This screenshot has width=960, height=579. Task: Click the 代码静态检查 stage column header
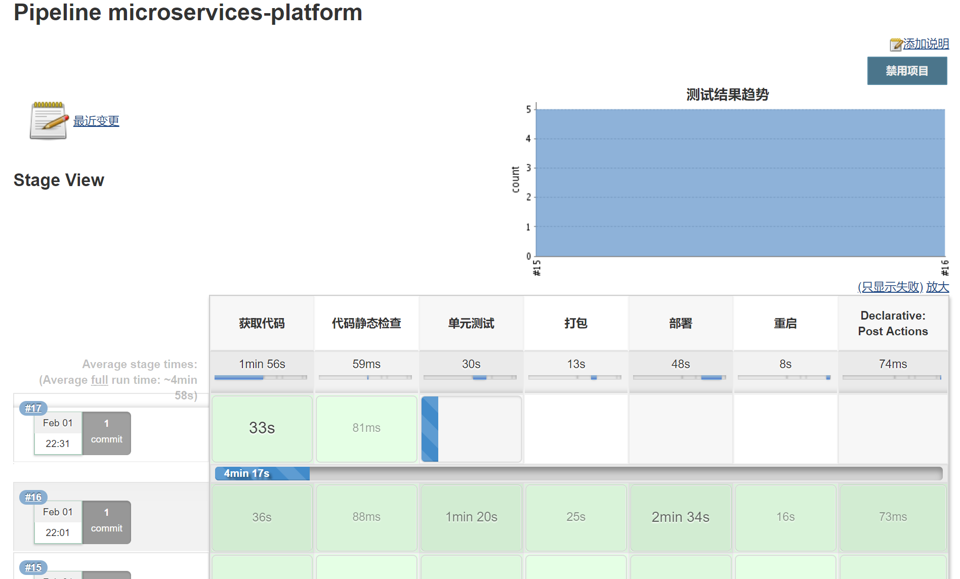366,323
